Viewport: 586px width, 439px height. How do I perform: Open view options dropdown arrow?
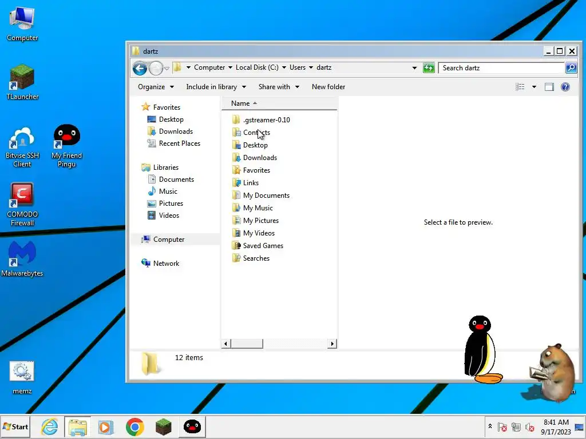pyautogui.click(x=534, y=87)
